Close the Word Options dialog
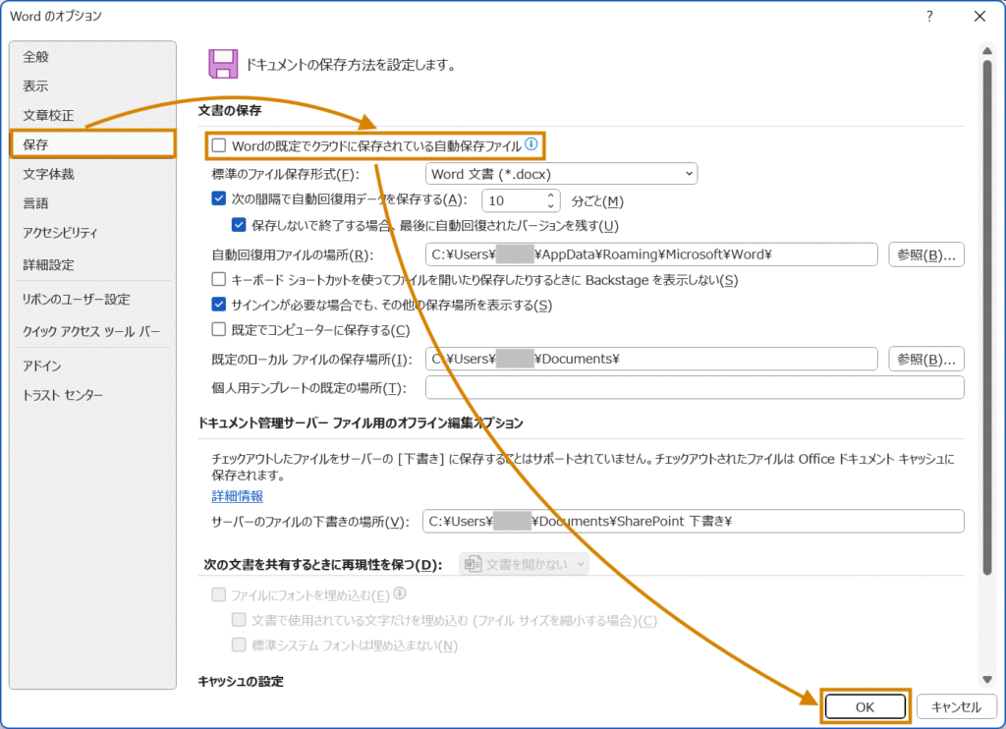Image resolution: width=1006 pixels, height=729 pixels. [979, 16]
